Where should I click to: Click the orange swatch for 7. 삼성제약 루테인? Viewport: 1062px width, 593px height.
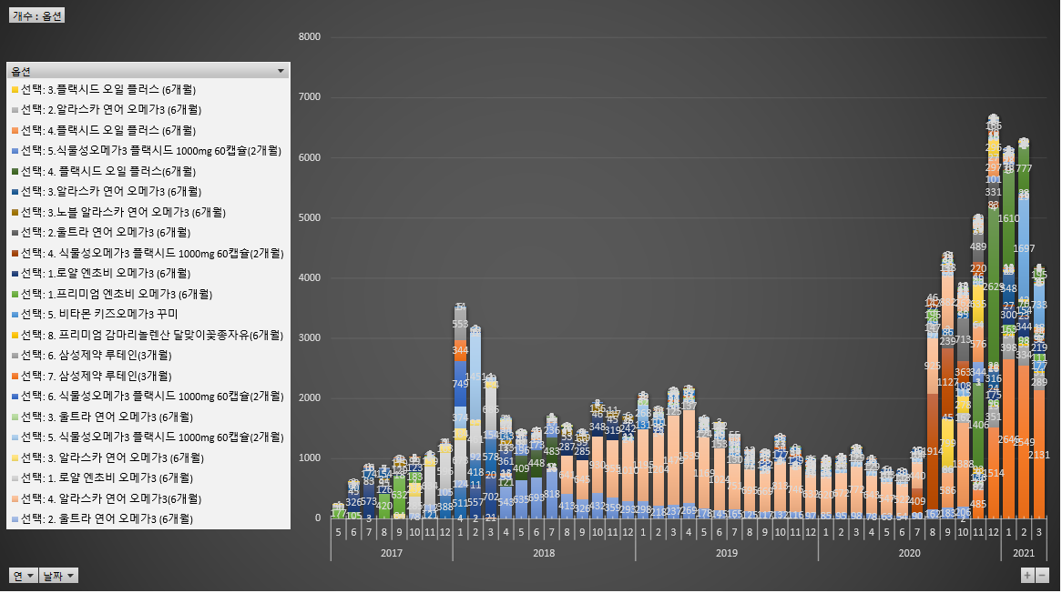pos(15,376)
